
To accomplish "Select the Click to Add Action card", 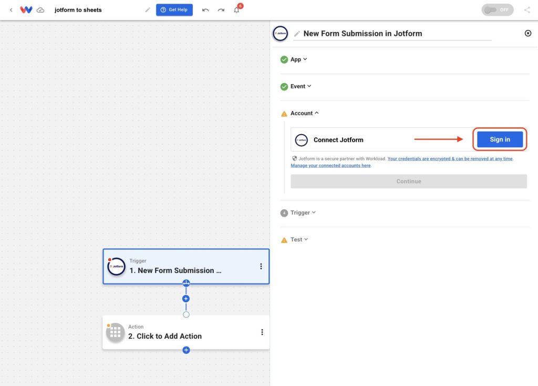I will click(x=186, y=332).
